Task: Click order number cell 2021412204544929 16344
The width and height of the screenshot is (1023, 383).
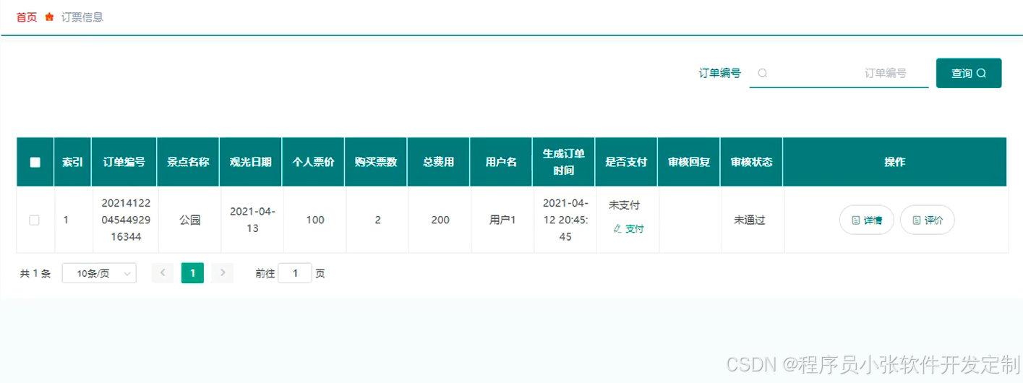Action: point(124,220)
